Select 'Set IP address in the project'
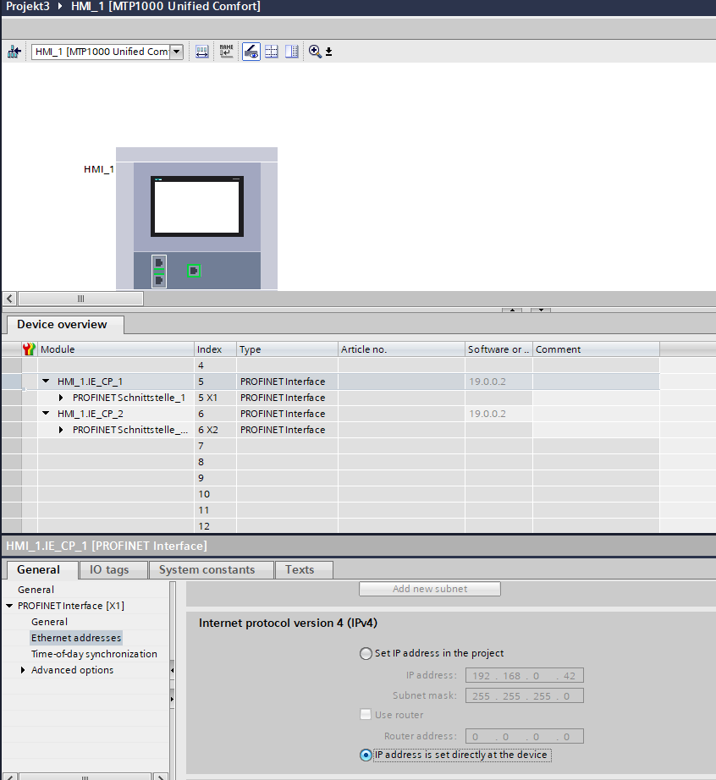716x780 pixels. coord(366,653)
